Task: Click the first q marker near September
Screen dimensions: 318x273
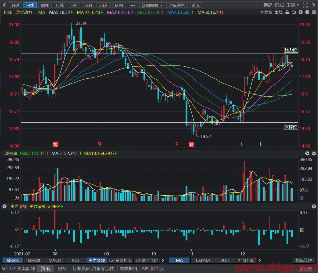Action: [x=99, y=143]
